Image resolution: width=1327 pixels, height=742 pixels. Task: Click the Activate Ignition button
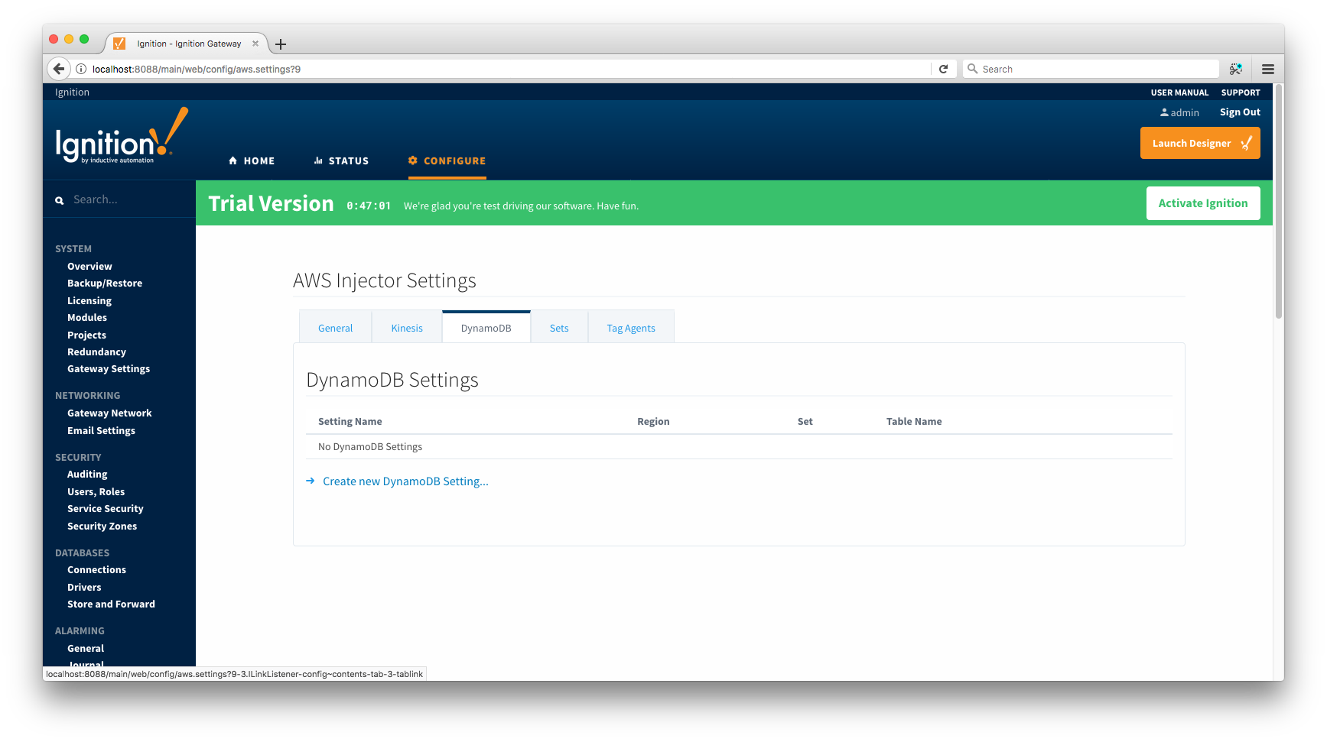click(x=1202, y=203)
